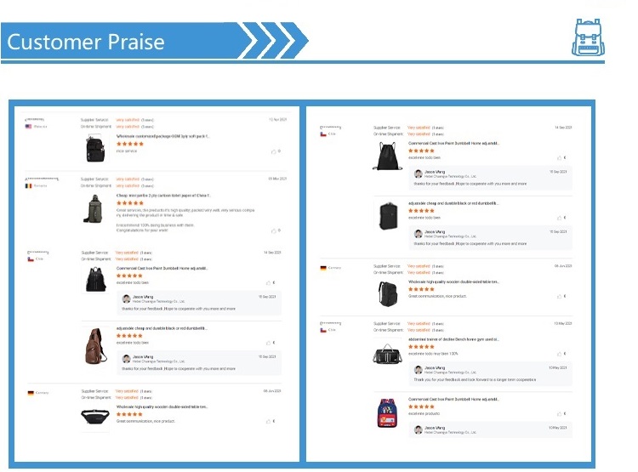Click the flag icon labeled Romania
The image size is (638, 472).
(x=29, y=185)
